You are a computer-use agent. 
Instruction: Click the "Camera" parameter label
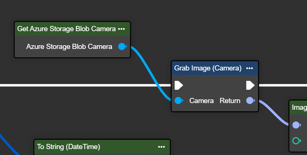[201, 100]
